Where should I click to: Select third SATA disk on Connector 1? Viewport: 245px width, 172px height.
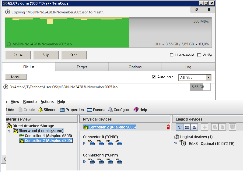pos(110,161)
